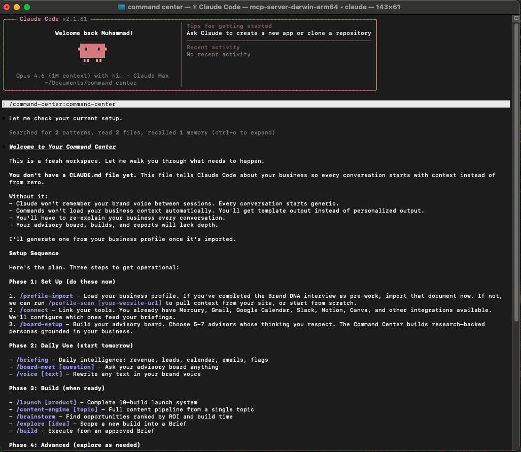The width and height of the screenshot is (521, 452).
Task: Click the /briefing daily intelligence command
Action: coord(32,360)
